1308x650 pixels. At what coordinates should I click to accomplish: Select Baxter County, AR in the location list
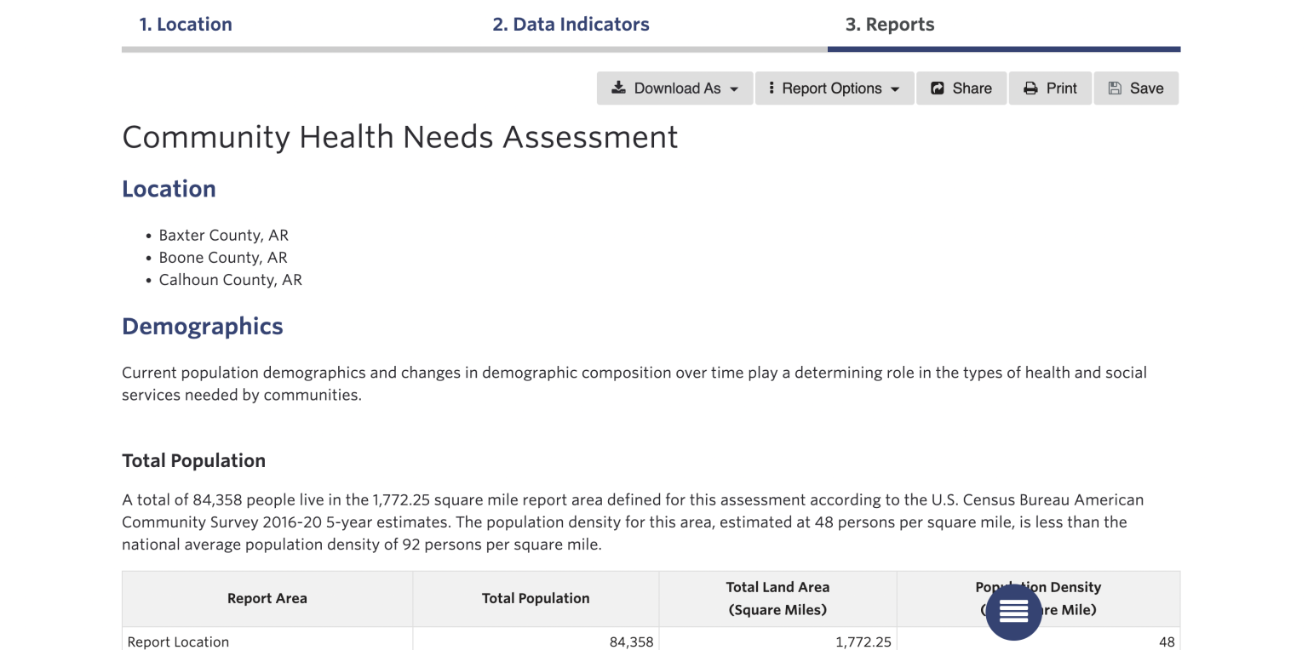coord(223,236)
